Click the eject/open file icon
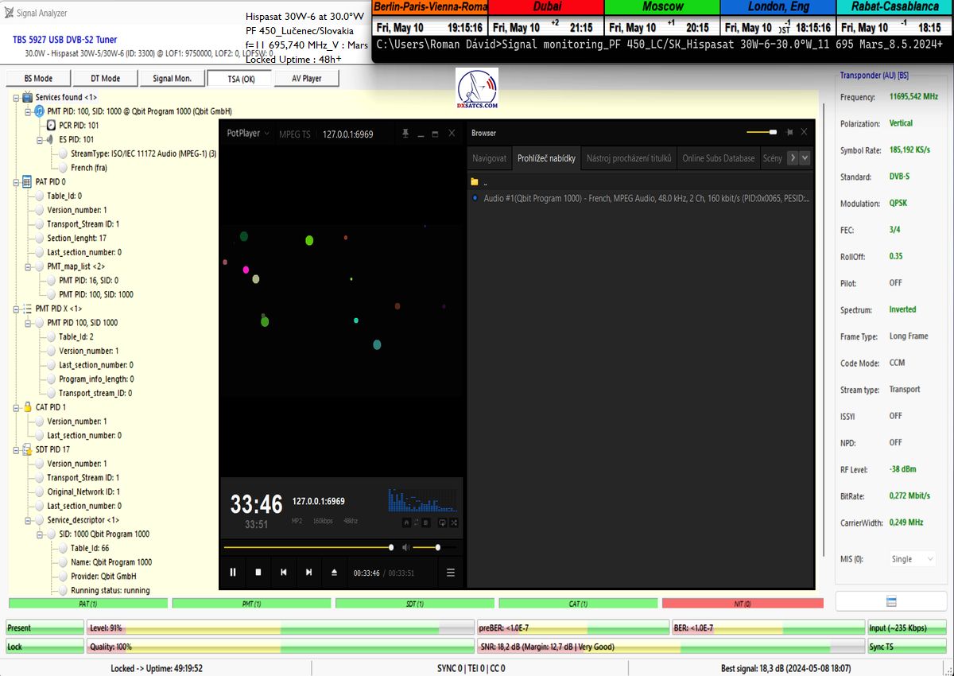954x676 pixels. [x=334, y=572]
